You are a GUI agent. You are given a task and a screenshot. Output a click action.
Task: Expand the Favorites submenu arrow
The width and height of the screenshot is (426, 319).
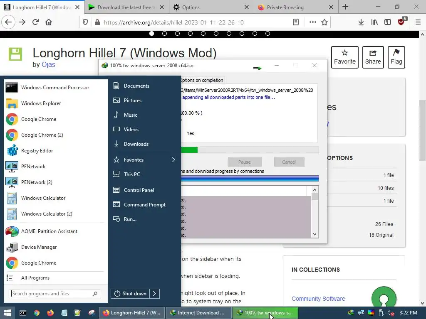(173, 160)
